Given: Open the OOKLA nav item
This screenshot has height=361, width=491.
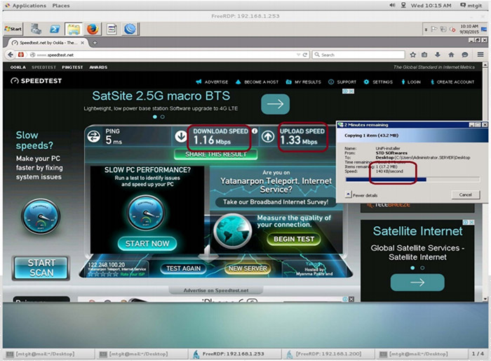Looking at the screenshot, I should (18, 67).
